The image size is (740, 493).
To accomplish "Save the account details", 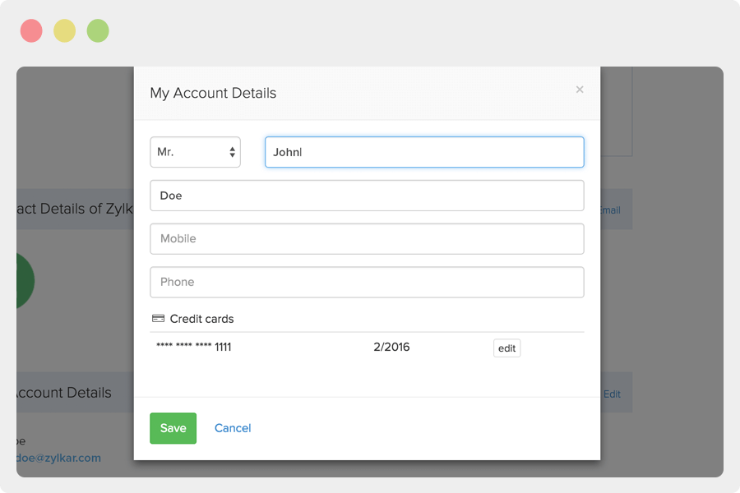I will 173,427.
